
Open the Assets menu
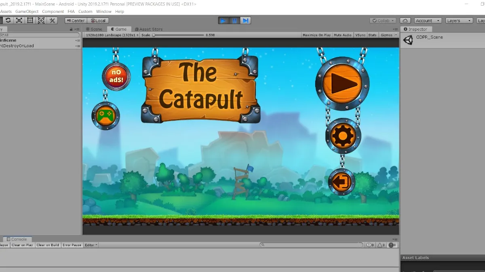click(6, 12)
